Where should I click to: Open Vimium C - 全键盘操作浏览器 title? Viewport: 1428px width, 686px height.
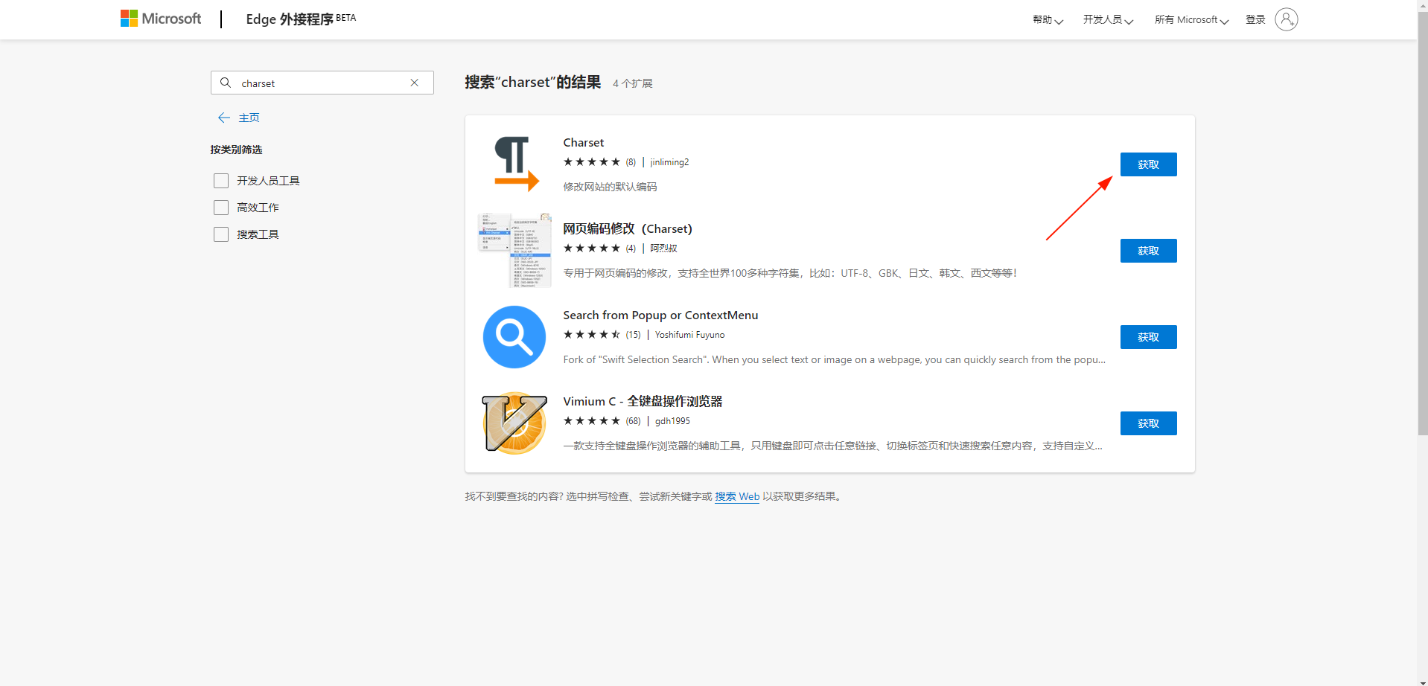pyautogui.click(x=643, y=401)
